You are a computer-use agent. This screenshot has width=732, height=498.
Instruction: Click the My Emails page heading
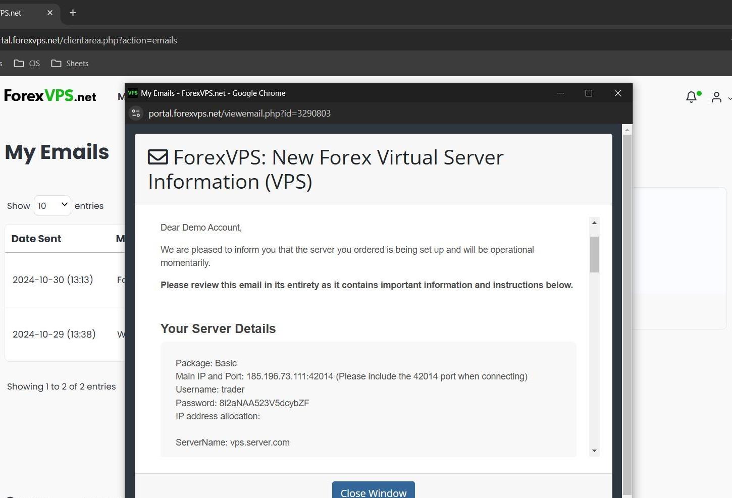57,152
